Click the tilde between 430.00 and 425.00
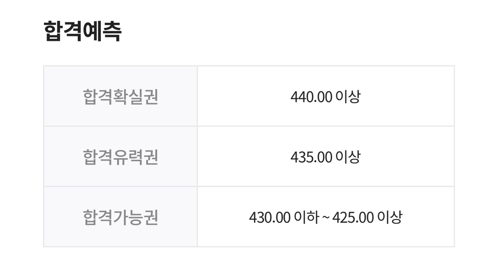 [x=325, y=218]
